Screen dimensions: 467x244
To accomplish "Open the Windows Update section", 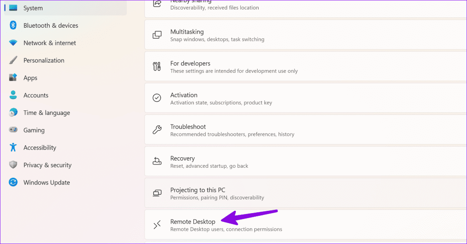I will click(x=47, y=183).
